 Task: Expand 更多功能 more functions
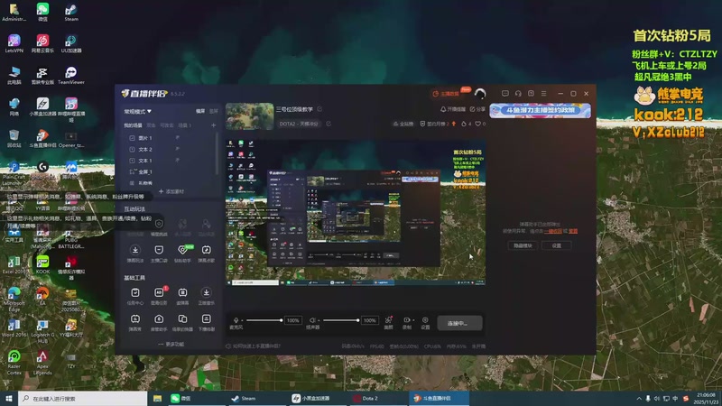point(171,344)
